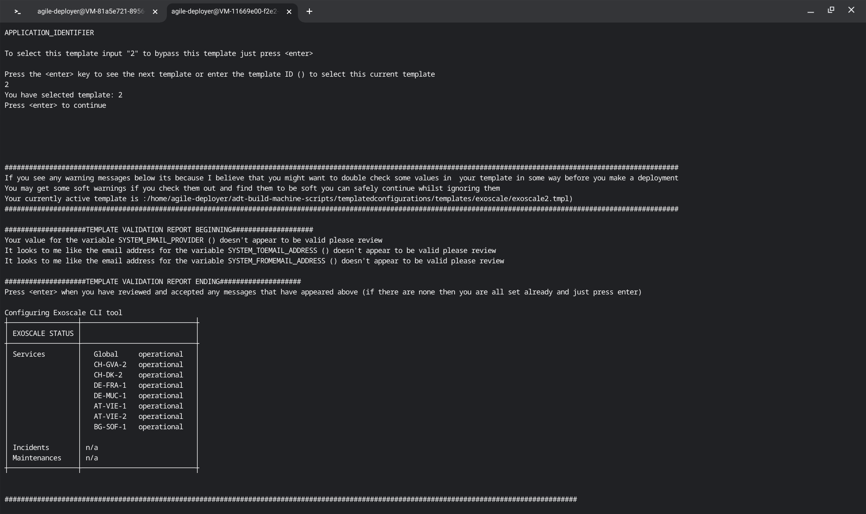
Task: Click 'You have selected template: 2' line
Action: tap(63, 95)
